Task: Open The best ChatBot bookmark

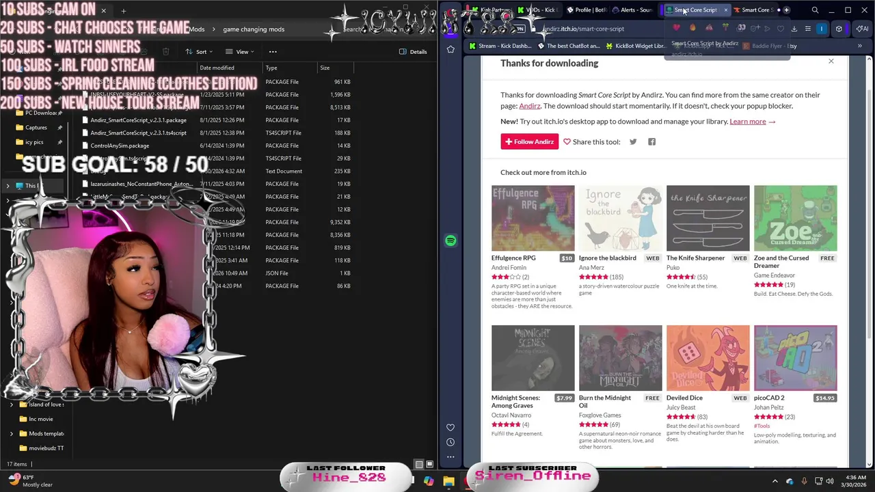Action: click(568, 46)
